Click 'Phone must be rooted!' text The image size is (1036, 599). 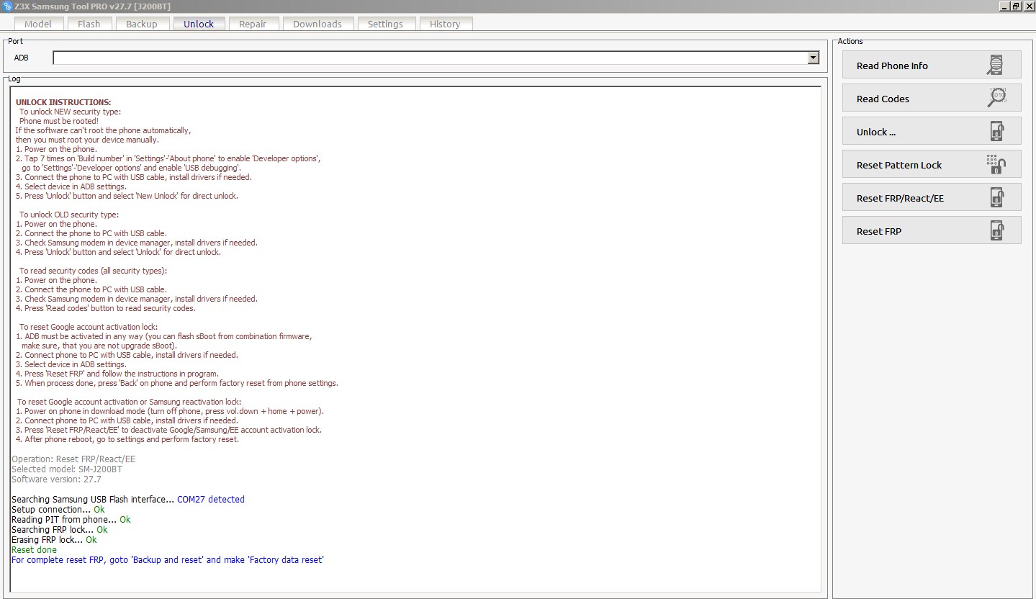[x=59, y=121]
